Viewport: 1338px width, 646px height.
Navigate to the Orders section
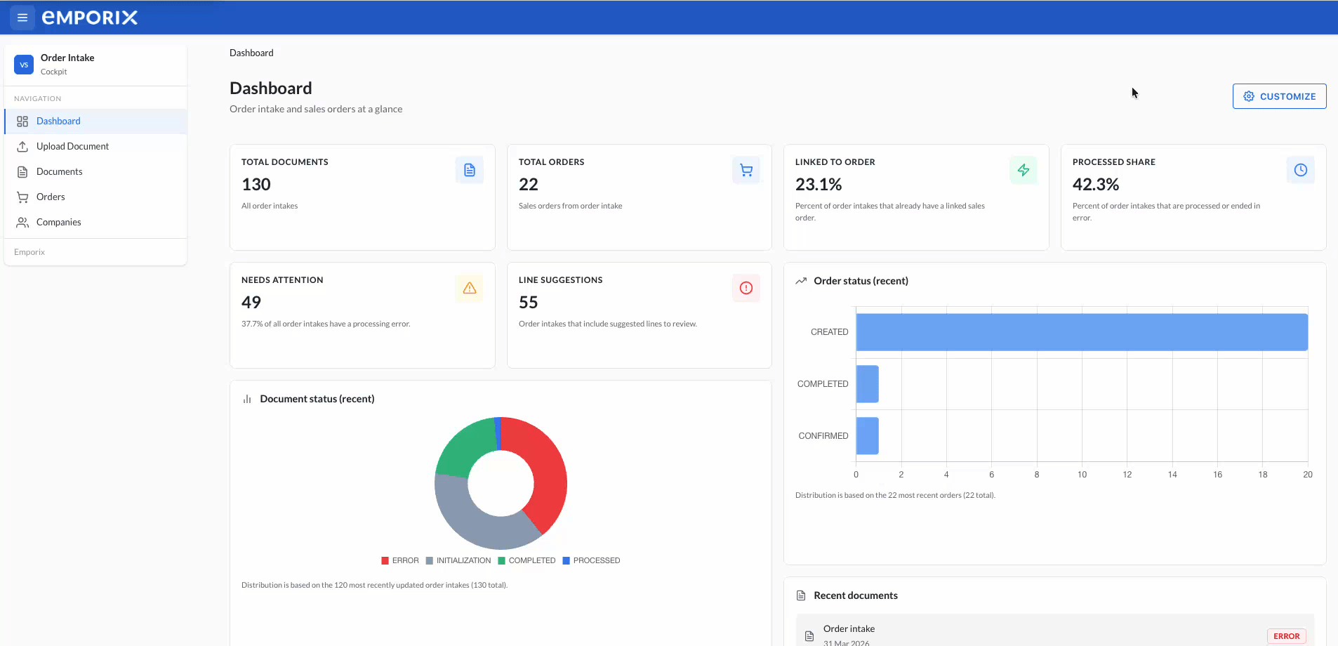(x=95, y=197)
